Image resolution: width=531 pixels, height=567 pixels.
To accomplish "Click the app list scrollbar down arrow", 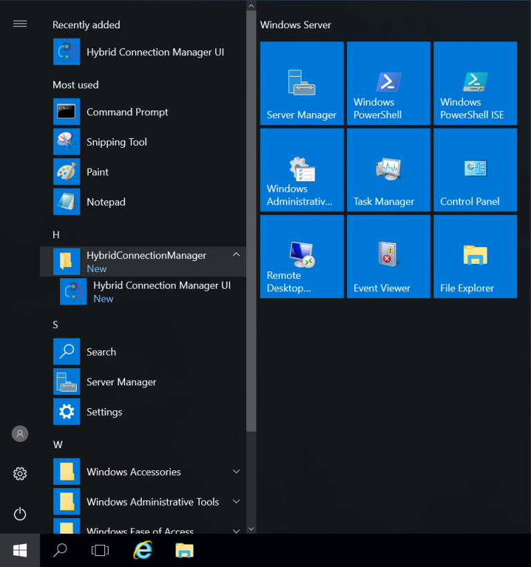I will [251, 528].
